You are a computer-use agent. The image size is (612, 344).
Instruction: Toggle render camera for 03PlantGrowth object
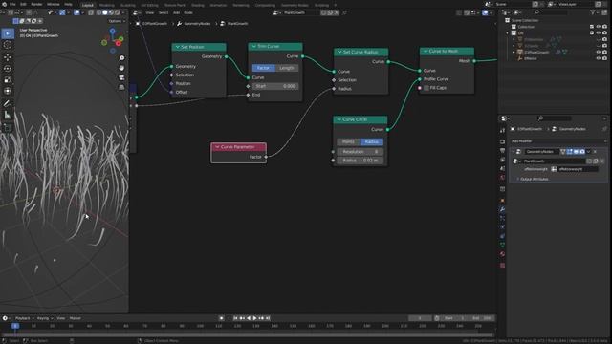(x=604, y=52)
